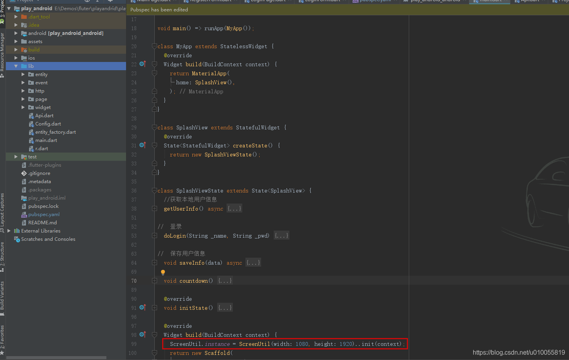Click the override gutter icon on line 98
Viewport: 569px width, 360px height.
click(143, 335)
